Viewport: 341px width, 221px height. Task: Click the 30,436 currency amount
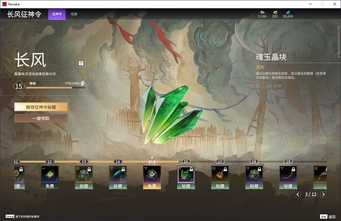point(288,16)
